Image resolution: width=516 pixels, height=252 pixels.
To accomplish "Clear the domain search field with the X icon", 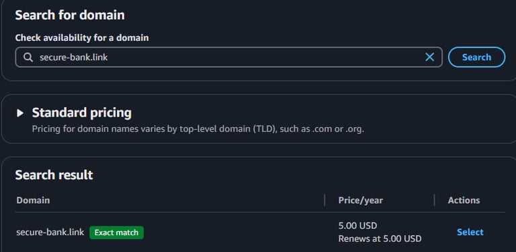I will click(x=429, y=57).
